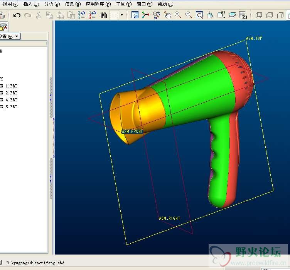This screenshot has width=290, height=270.
Task: Select the X_5.PRT tree item
Action: [8, 107]
